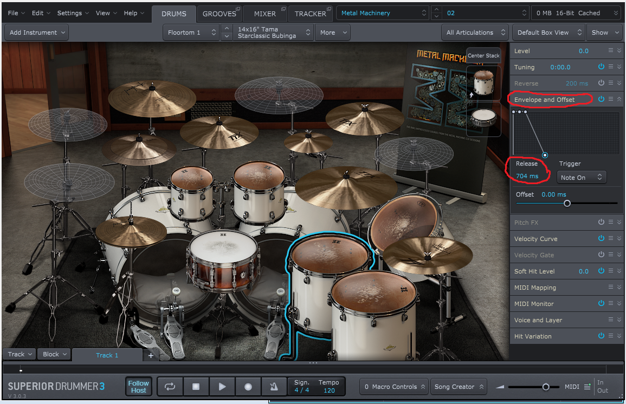Image resolution: width=626 pixels, height=404 pixels.
Task: Open the Settings menu
Action: click(x=73, y=13)
